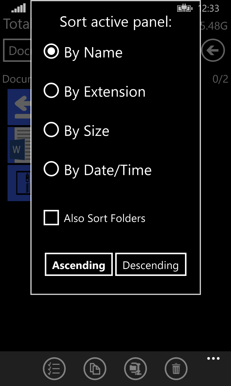Tap the 0/2 selection counter
Screen dimensions: 231x386
221,79
